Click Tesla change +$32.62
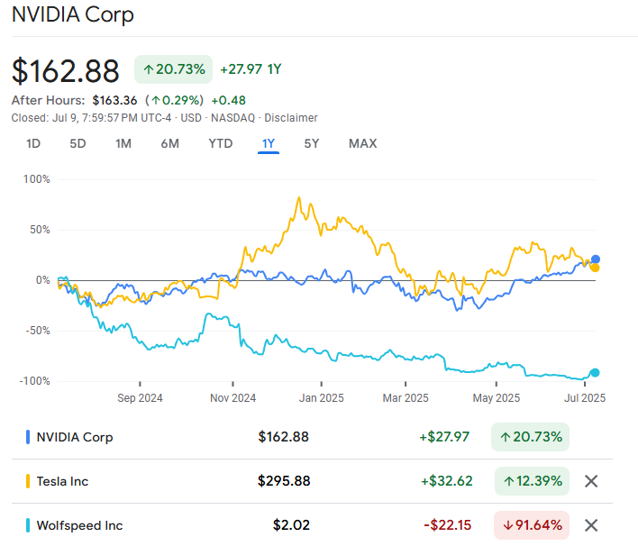The width and height of the screenshot is (638, 546). pyautogui.click(x=447, y=481)
